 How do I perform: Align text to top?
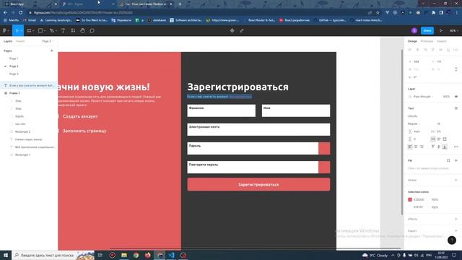click(x=433, y=147)
